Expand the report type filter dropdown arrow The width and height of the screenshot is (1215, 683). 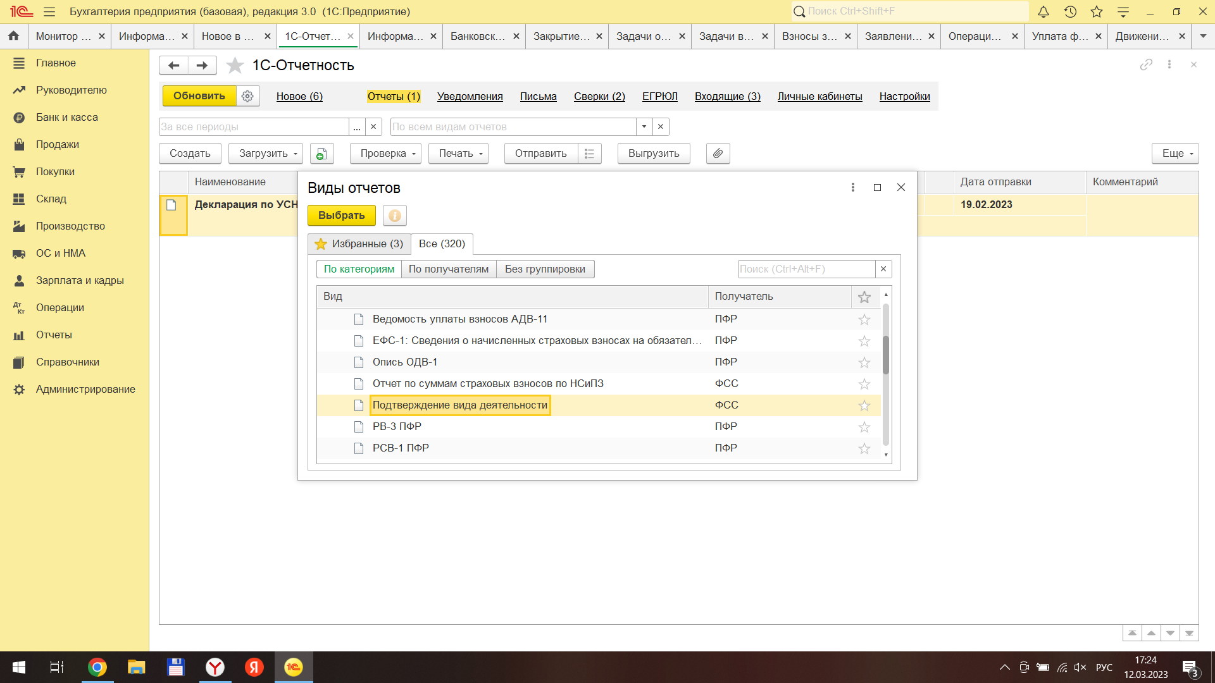(x=644, y=126)
